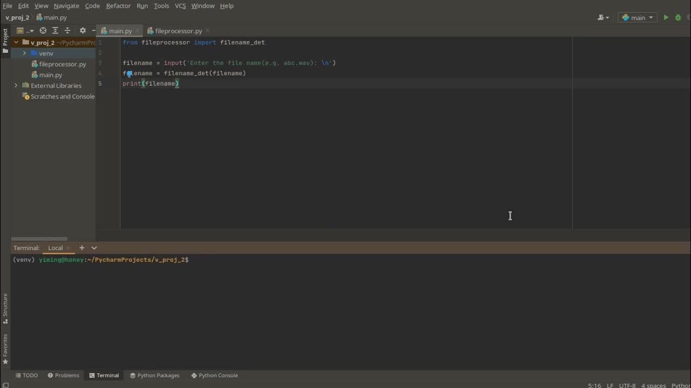Open the Help menu
691x388 pixels.
(227, 6)
